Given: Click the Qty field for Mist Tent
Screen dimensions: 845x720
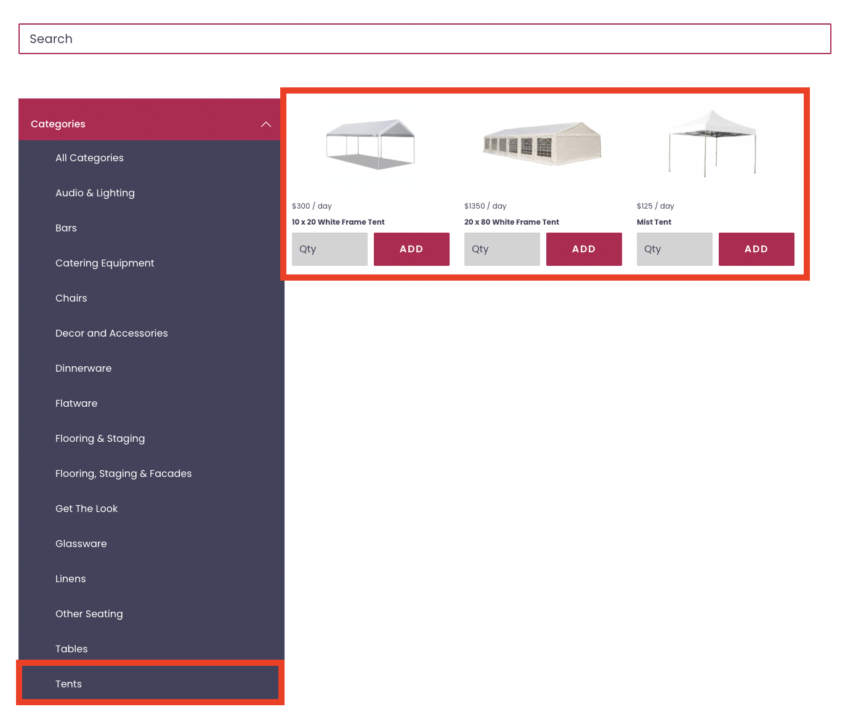Looking at the screenshot, I should coord(674,249).
